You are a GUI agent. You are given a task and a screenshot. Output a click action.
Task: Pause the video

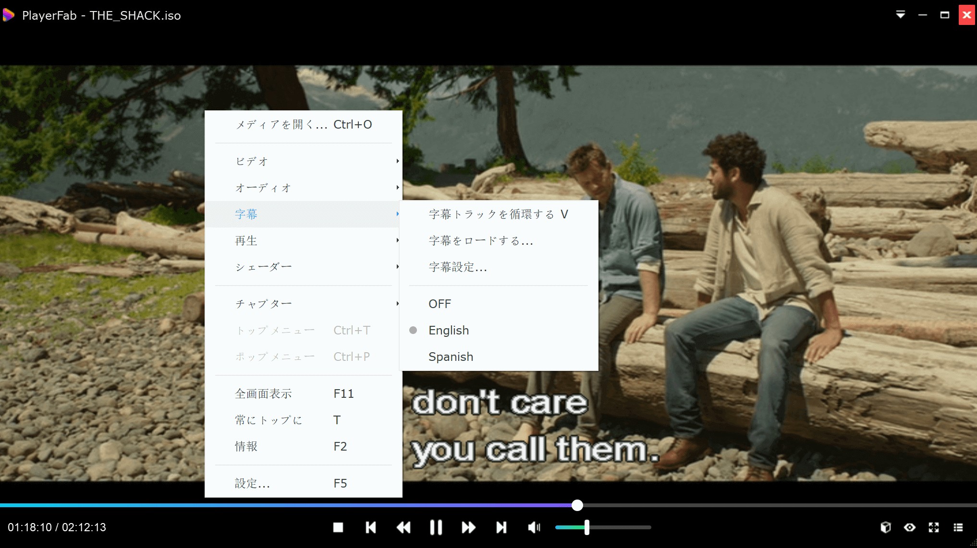click(436, 527)
